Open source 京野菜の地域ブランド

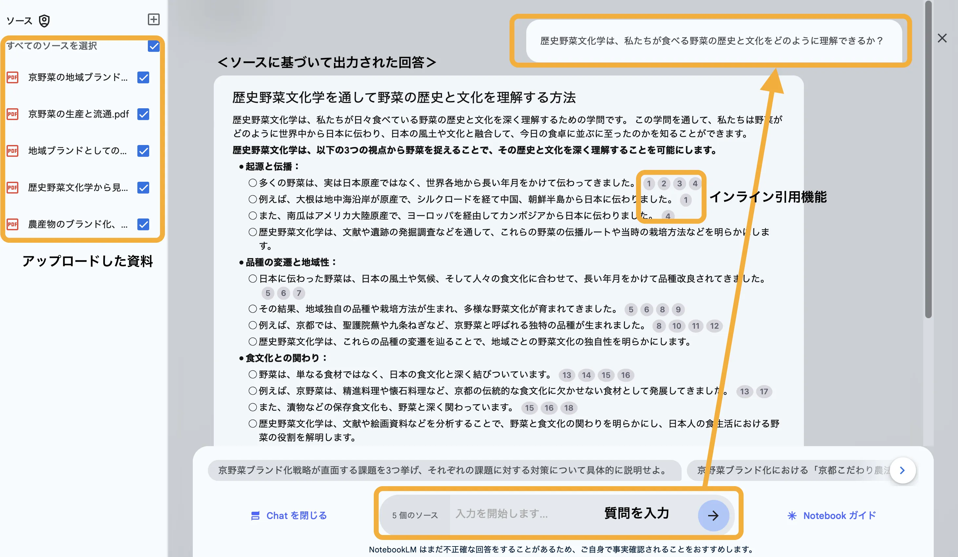(x=78, y=77)
